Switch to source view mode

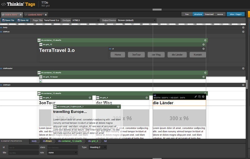tap(220, 14)
